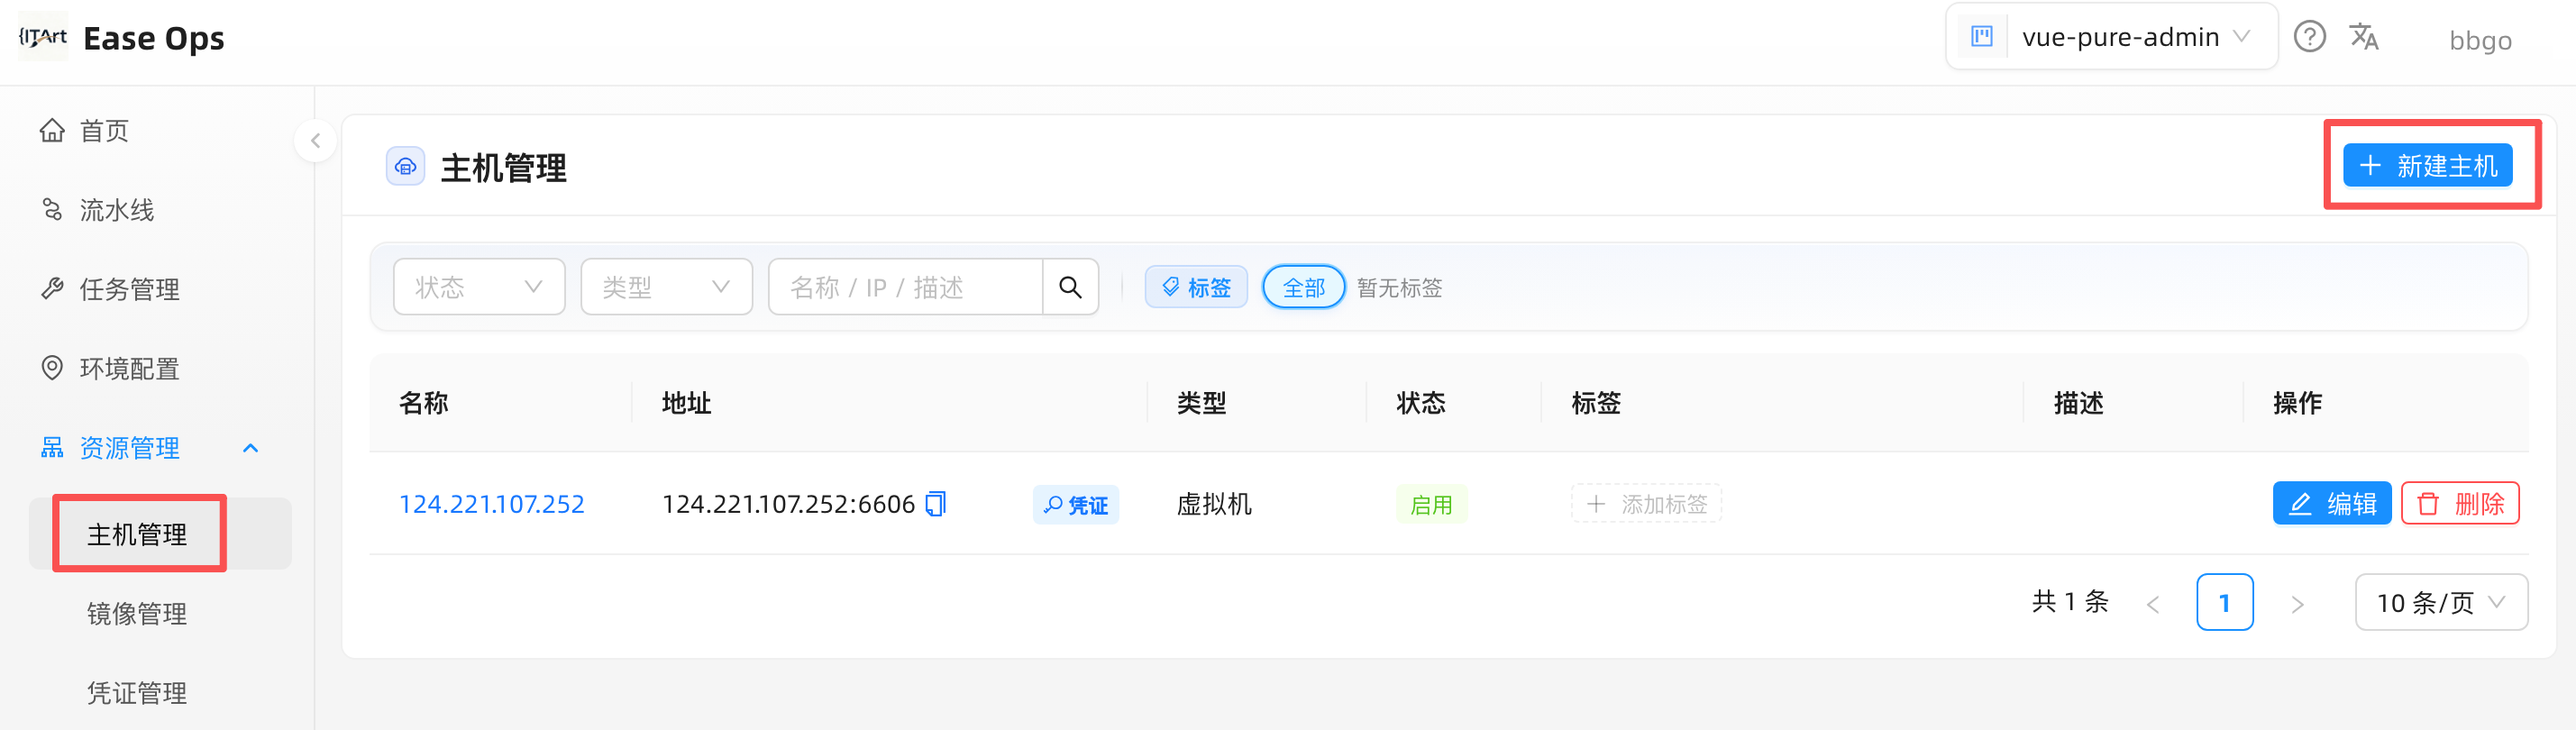Collapse the sidebar with the arrow icon
This screenshot has height=730, width=2576.
coord(315,141)
